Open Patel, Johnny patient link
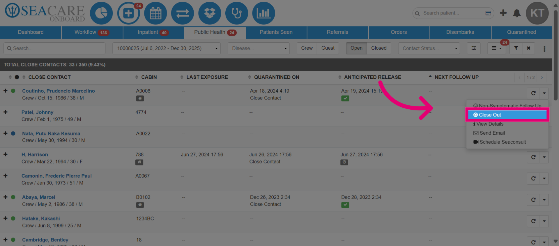Viewport: 559px width, 246px height. [x=37, y=112]
